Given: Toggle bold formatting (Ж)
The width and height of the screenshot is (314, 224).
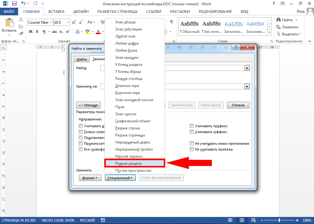Looking at the screenshot, I should [31, 32].
